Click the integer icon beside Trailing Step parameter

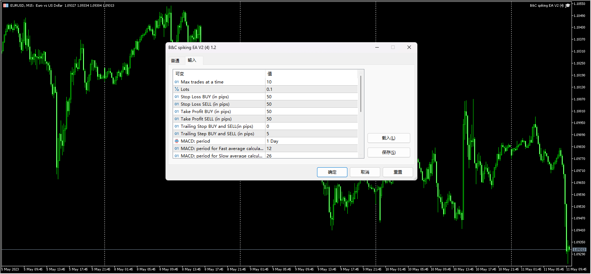click(x=177, y=134)
